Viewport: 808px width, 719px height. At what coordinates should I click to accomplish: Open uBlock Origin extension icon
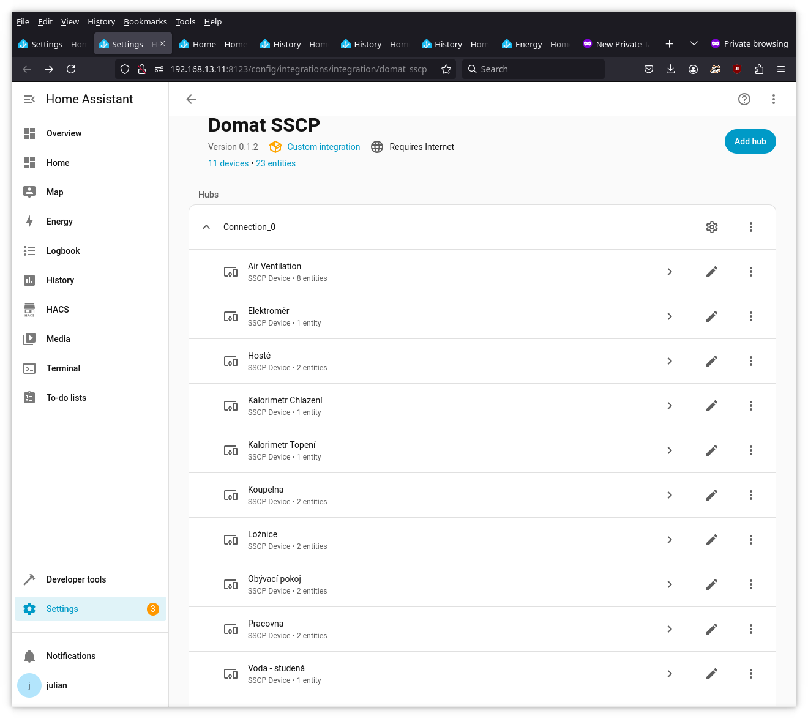point(737,69)
